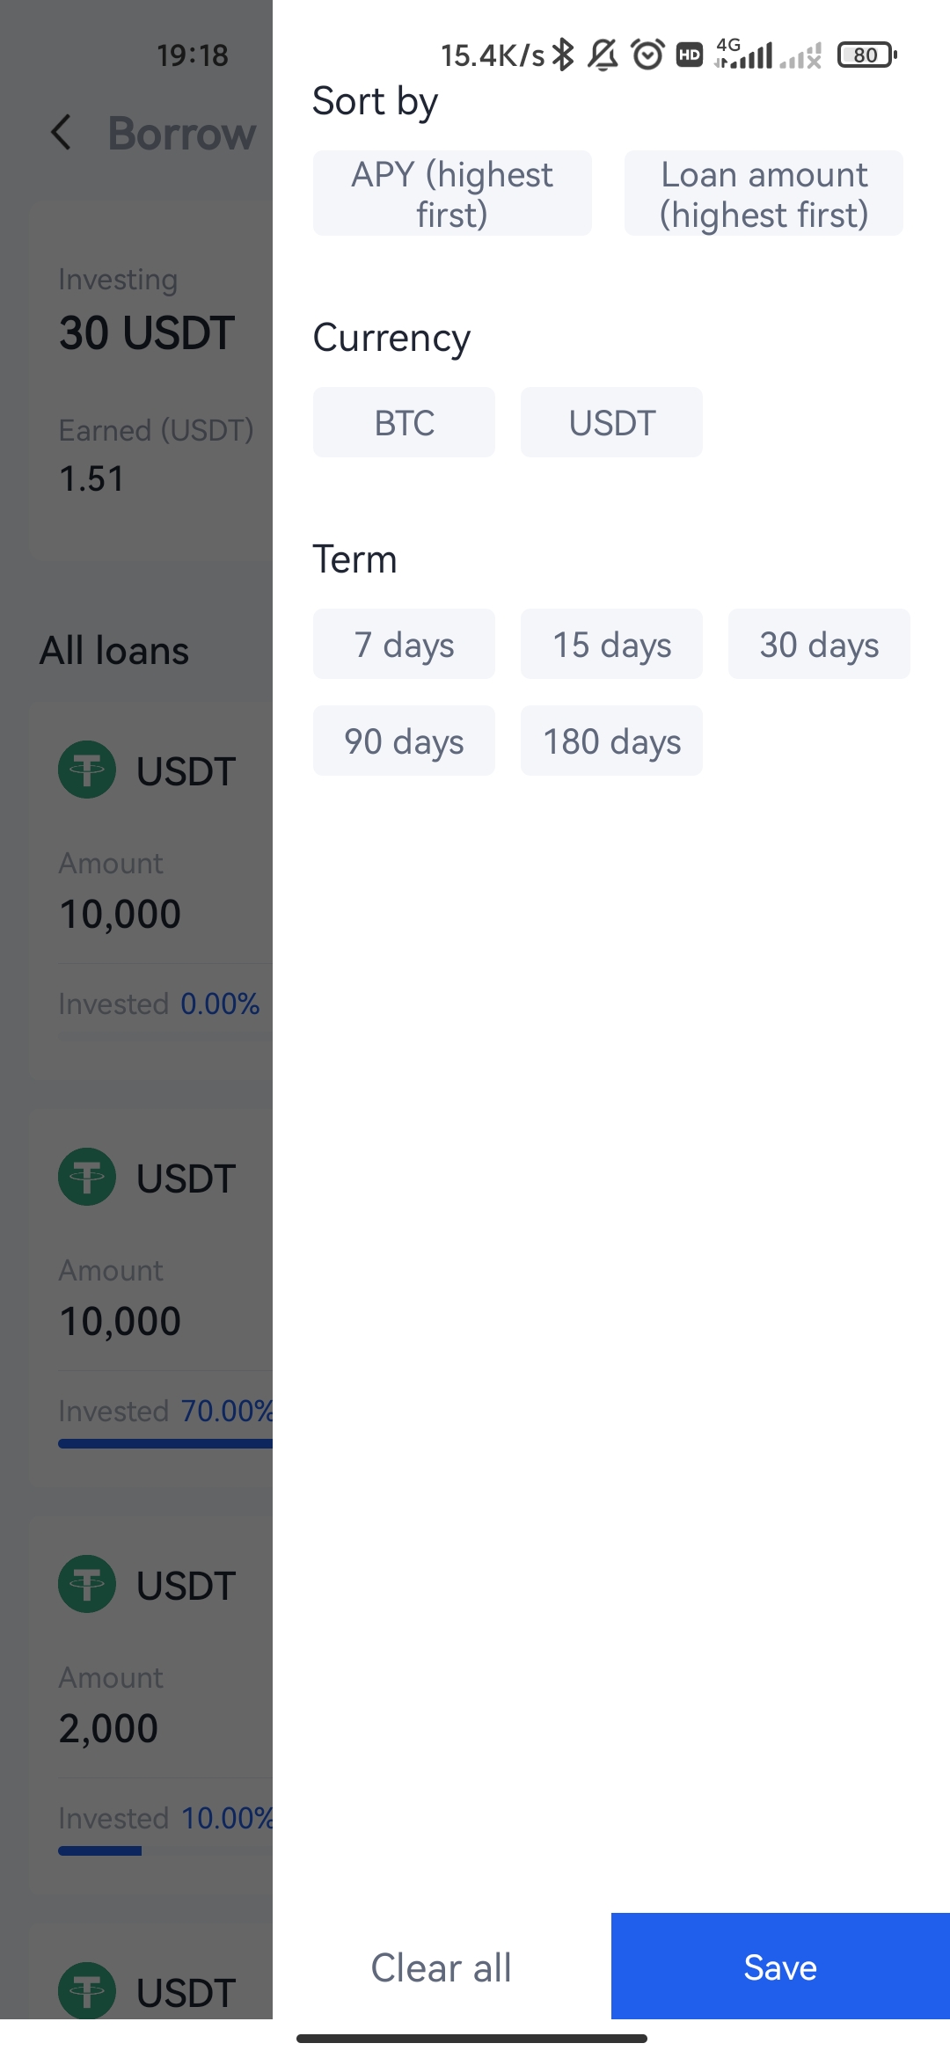Choose the 30 days term

819,644
